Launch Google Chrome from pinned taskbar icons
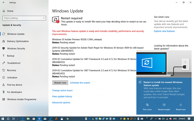The width and height of the screenshot is (194, 121). 68,119
